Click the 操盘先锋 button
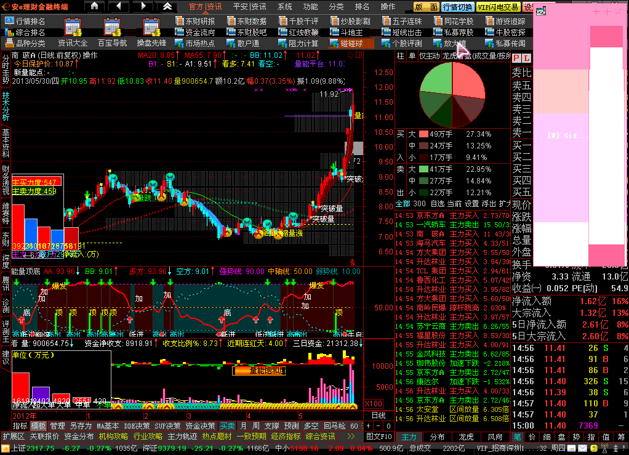629x455 pixels. pos(151,43)
